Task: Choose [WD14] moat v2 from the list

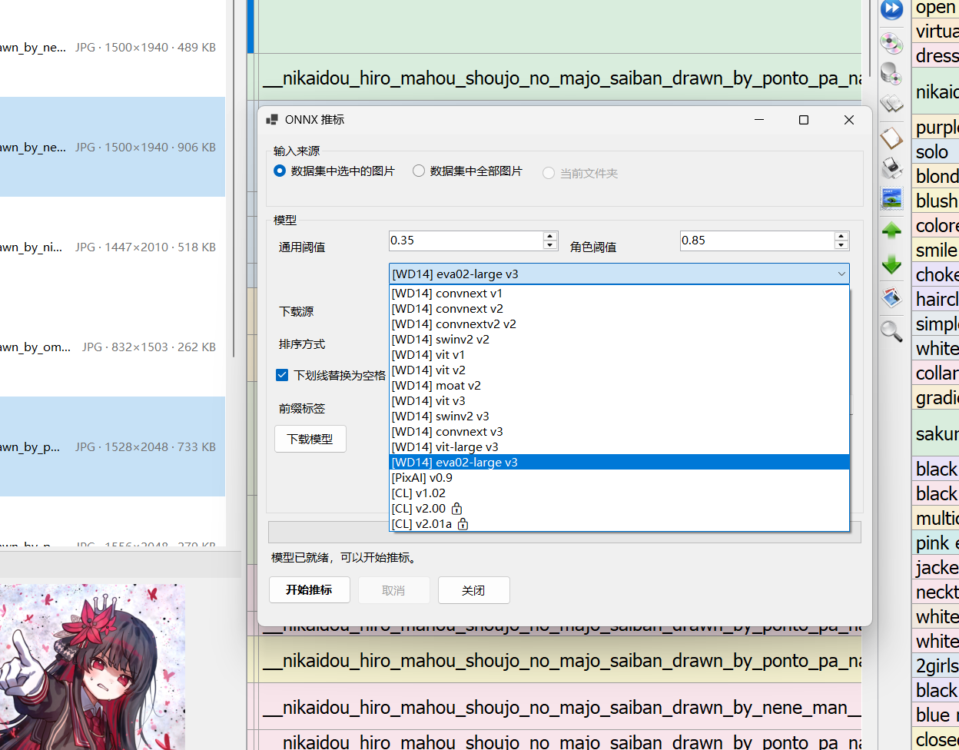Action: (619, 386)
